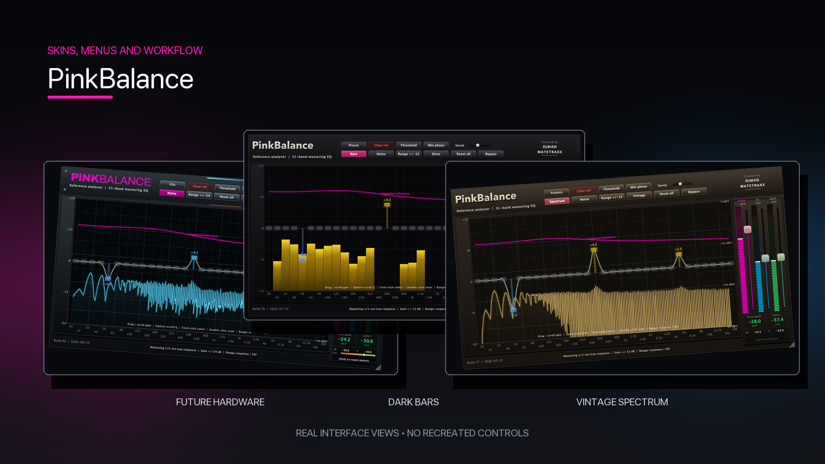Open Range +/-24 selector in Future Hardware skin
Screen dimensions: 825x464
click(x=199, y=195)
